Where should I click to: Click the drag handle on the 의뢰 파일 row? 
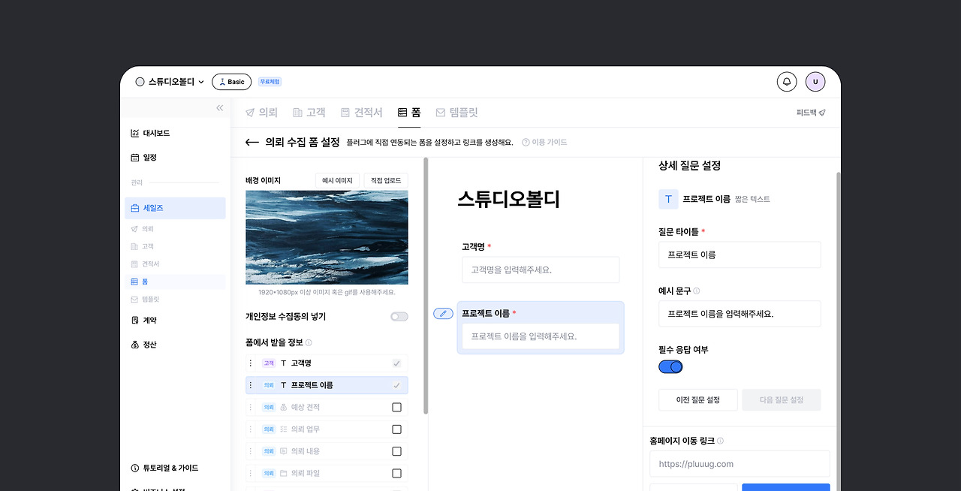coord(251,473)
